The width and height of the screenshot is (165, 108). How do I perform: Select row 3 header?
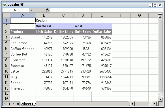click(x=6, y=32)
